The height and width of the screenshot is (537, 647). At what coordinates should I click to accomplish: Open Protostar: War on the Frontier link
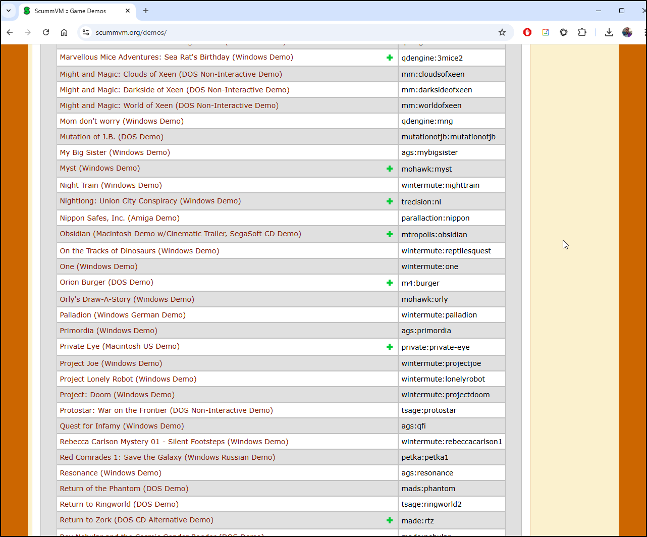[x=167, y=410]
